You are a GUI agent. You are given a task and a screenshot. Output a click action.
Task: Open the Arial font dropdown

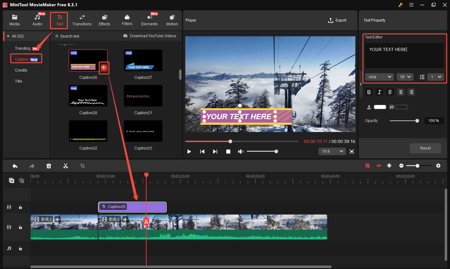coord(379,77)
